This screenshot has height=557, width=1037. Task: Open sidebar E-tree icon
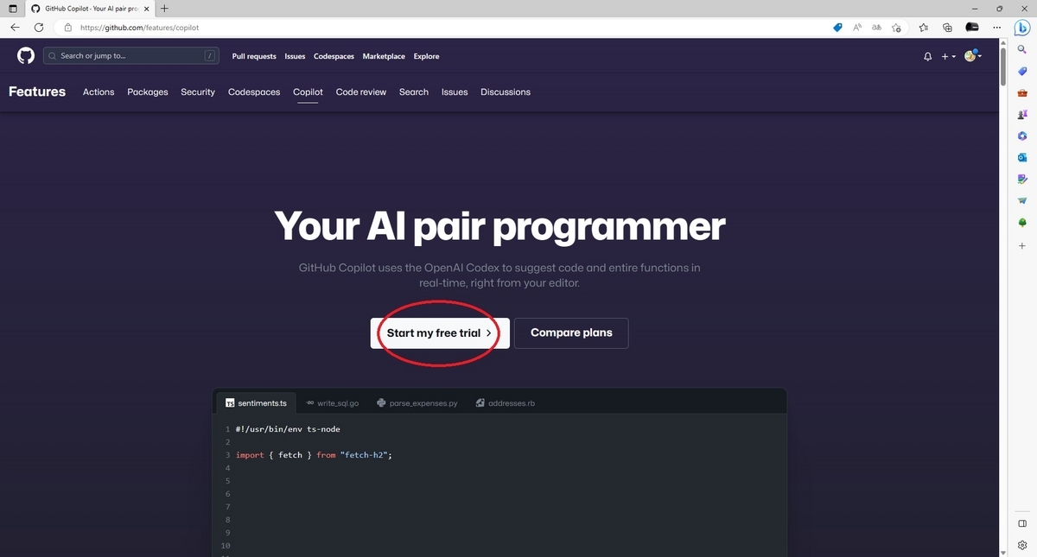point(1022,222)
